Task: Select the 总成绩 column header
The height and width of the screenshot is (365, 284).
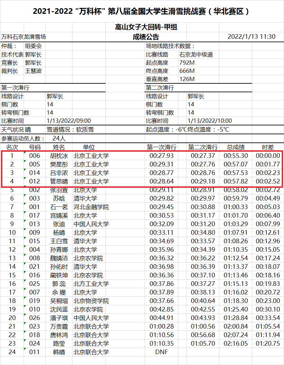Action: tap(235, 147)
